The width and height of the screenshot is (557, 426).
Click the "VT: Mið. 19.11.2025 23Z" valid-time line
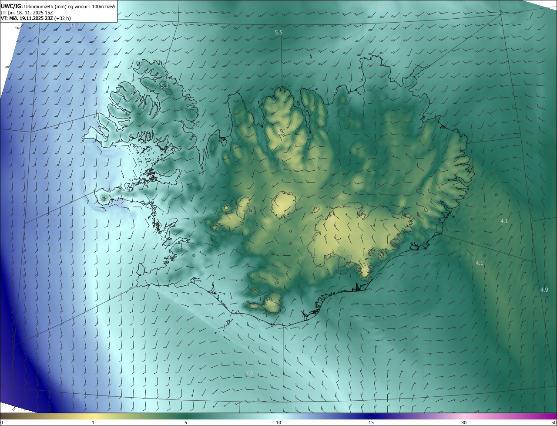pyautogui.click(x=36, y=18)
